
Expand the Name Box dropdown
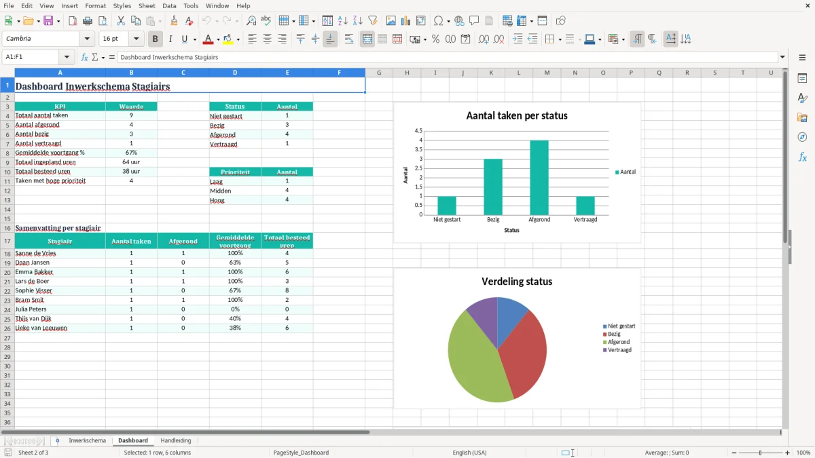click(66, 58)
